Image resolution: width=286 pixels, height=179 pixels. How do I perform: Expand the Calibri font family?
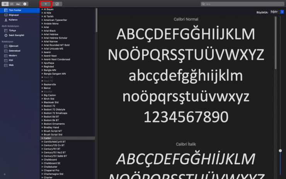pyautogui.click(x=42, y=138)
